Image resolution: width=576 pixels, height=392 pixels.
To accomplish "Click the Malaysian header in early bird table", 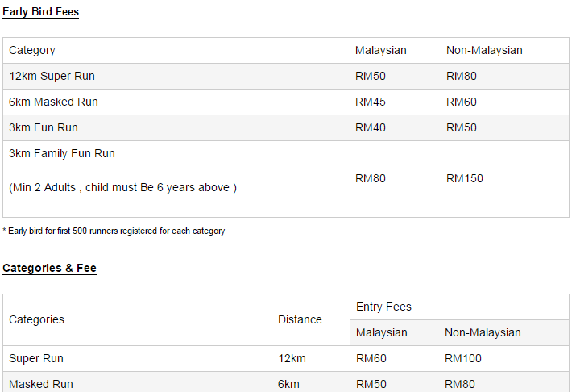I will tap(380, 50).
